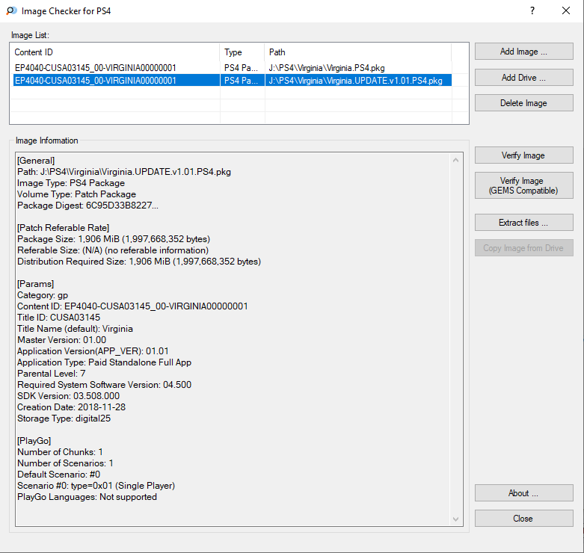The height and width of the screenshot is (553, 584).
Task: Click Volume Type: Patch Package line
Action: (x=76, y=194)
